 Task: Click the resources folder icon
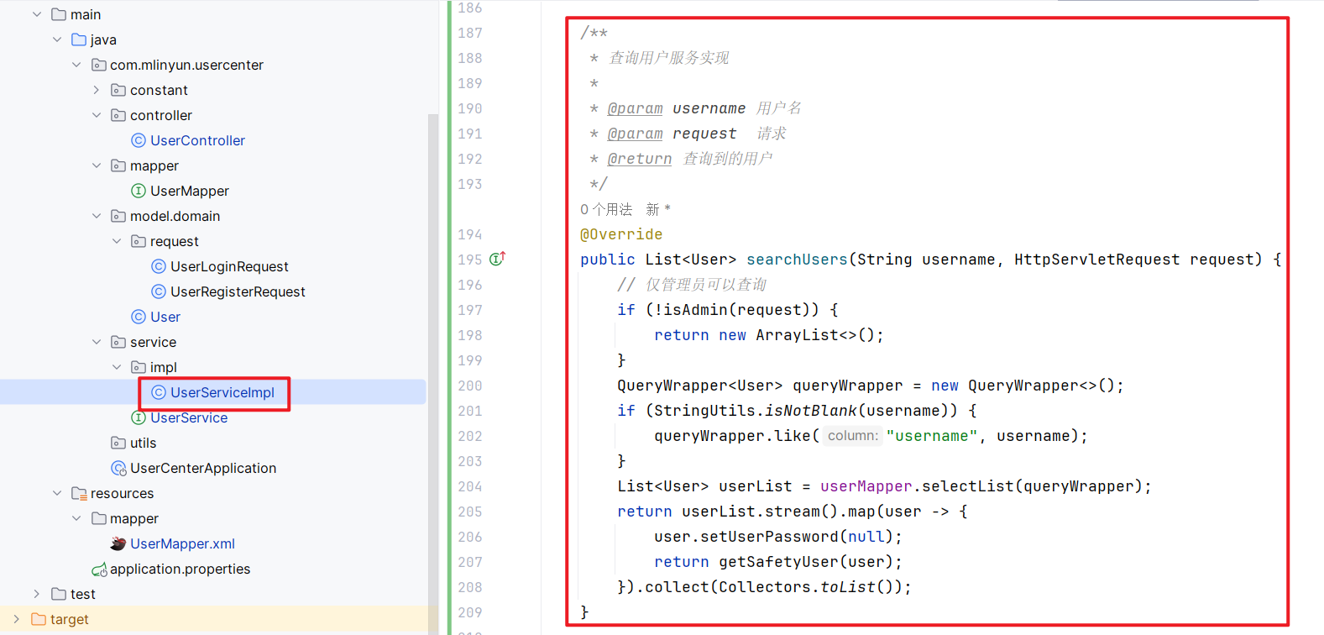click(x=79, y=493)
